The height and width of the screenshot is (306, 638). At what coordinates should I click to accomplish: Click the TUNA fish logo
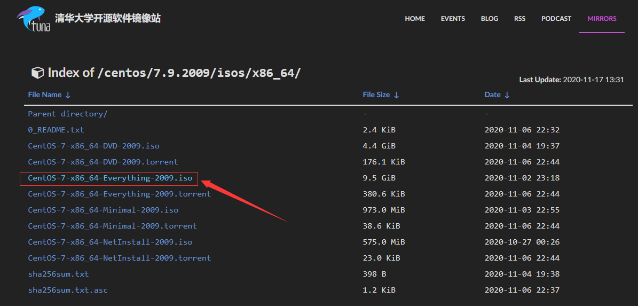(34, 19)
